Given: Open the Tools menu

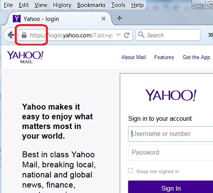Looking at the screenshot, I should click(118, 5).
